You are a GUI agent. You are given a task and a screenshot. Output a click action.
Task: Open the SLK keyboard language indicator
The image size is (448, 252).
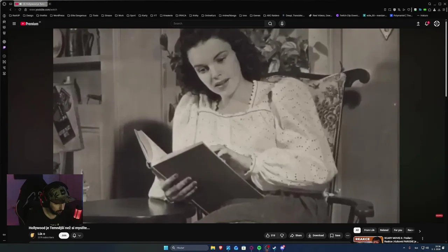[x=416, y=248]
